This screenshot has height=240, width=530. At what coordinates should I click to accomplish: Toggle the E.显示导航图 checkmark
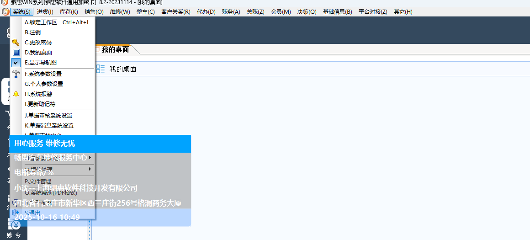tap(16, 62)
